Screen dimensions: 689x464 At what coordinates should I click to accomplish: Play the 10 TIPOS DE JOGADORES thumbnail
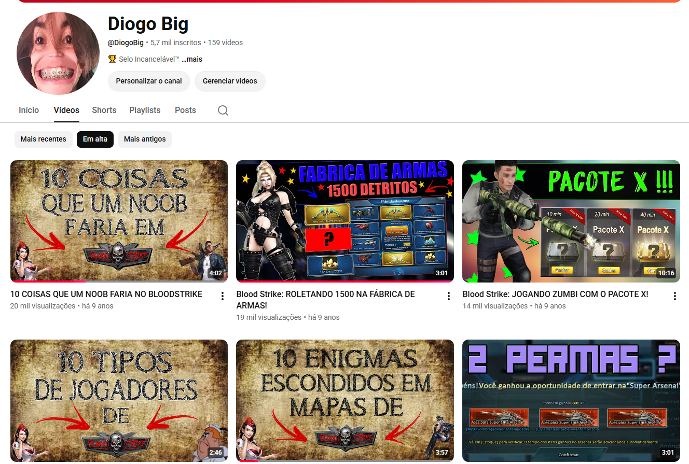119,401
